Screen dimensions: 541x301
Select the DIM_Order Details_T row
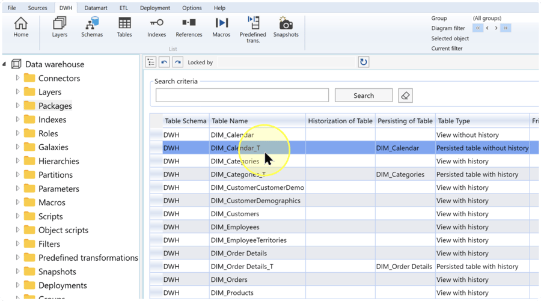click(x=344, y=266)
